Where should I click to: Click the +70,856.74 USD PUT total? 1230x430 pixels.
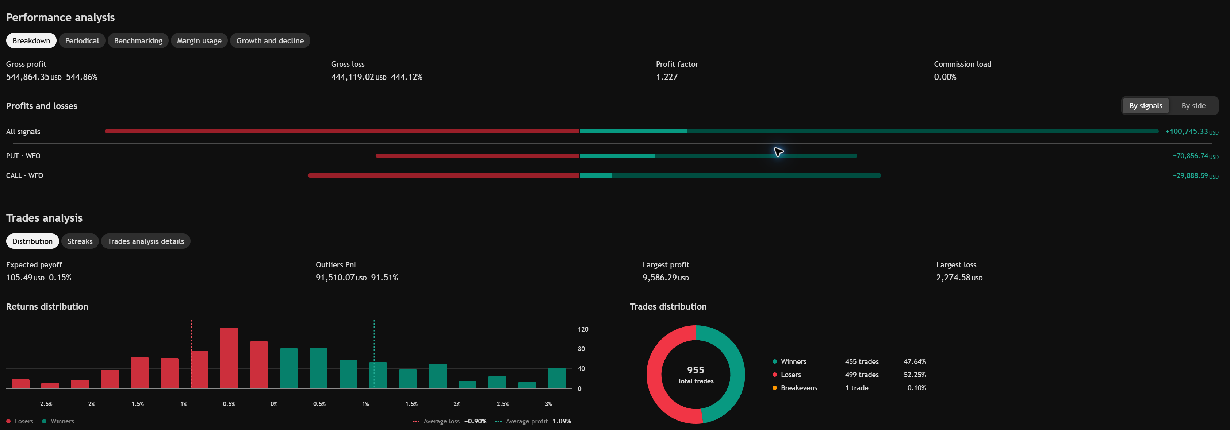point(1196,156)
